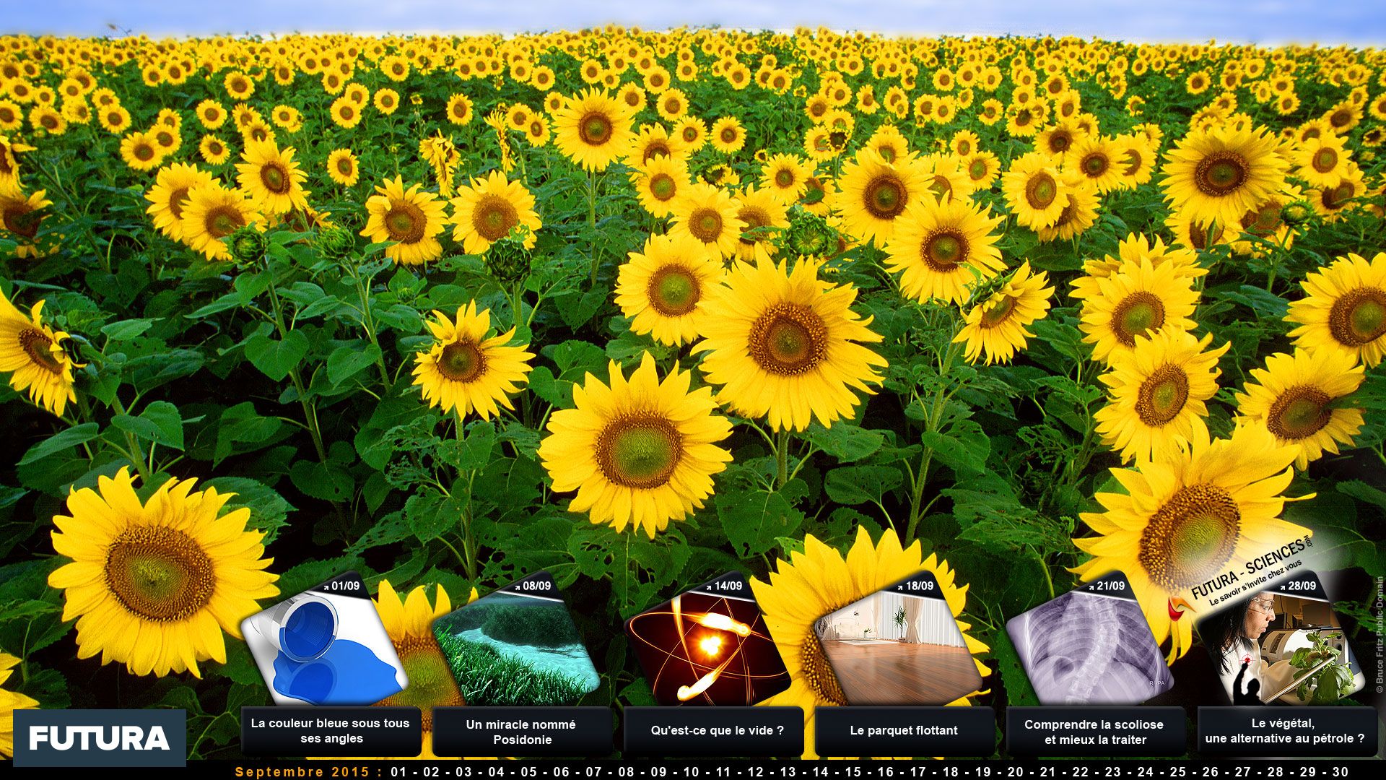This screenshot has width=1386, height=780.
Task: Click 'Le parquet flottant' label
Action: pos(903,731)
